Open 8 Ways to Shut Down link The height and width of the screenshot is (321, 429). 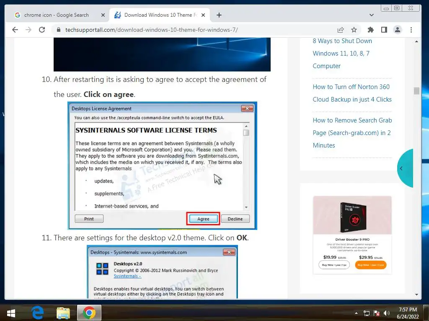[342, 53]
